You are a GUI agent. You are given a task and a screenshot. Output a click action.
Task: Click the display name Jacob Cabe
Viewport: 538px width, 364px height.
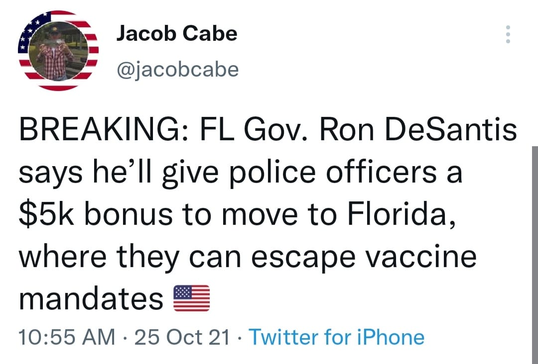point(176,33)
